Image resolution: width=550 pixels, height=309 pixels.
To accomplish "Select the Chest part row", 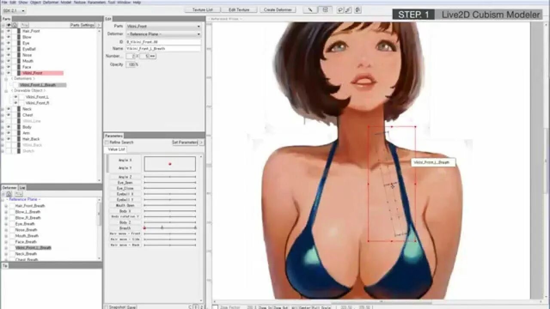I will [27, 115].
